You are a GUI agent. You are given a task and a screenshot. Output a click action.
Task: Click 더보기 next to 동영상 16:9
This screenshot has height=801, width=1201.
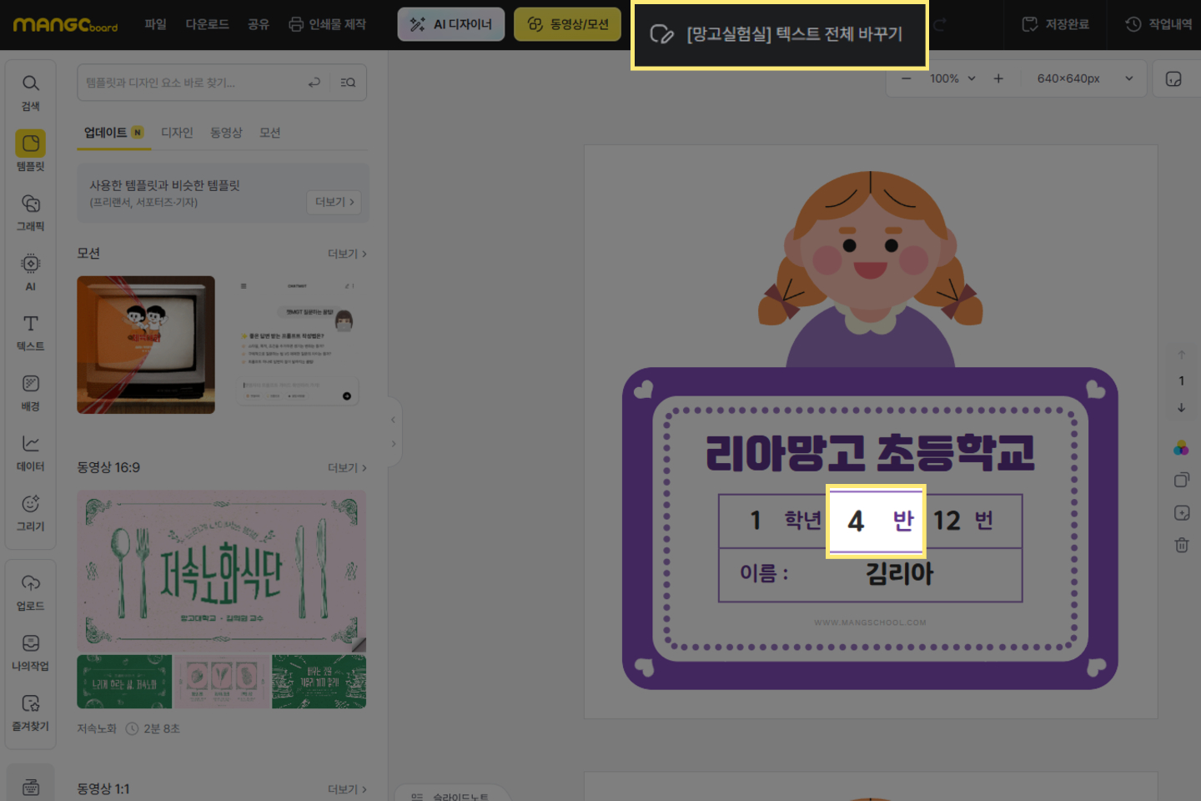click(x=347, y=468)
